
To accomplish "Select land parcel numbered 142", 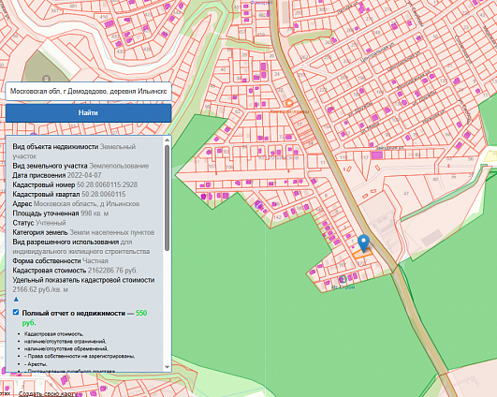I will coord(277,217).
